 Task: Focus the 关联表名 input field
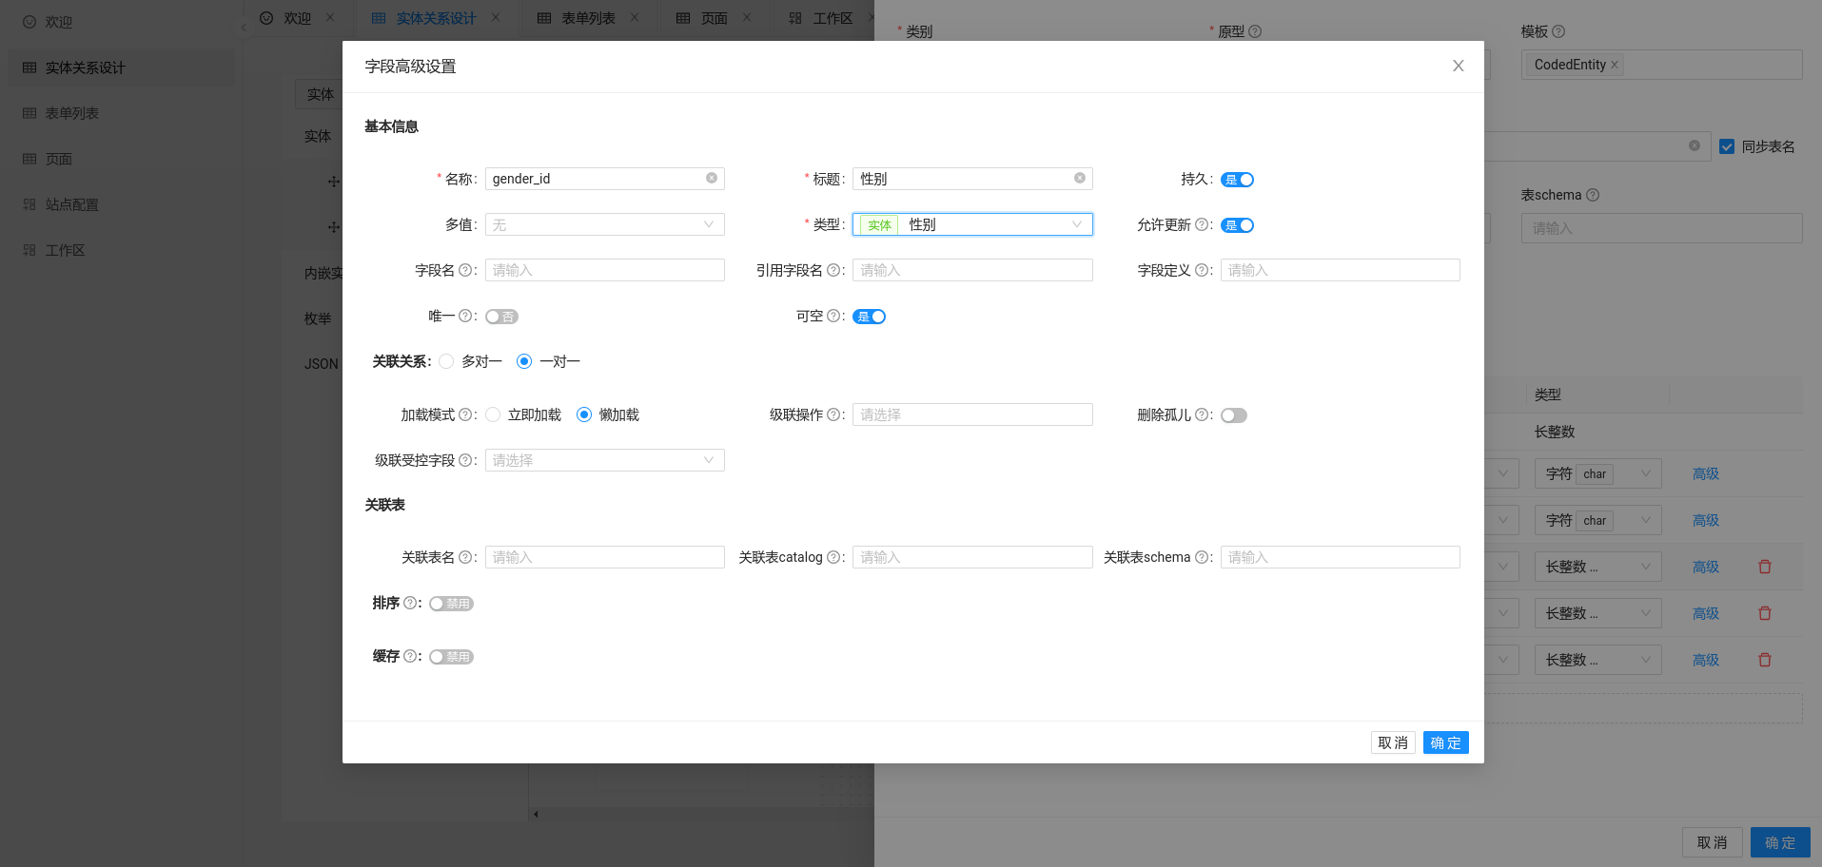coord(605,557)
